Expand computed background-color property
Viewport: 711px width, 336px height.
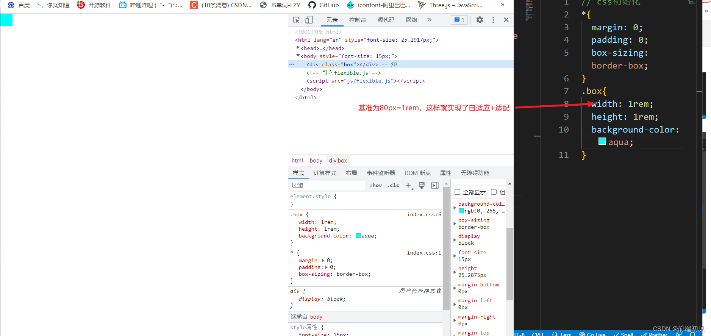pos(455,207)
